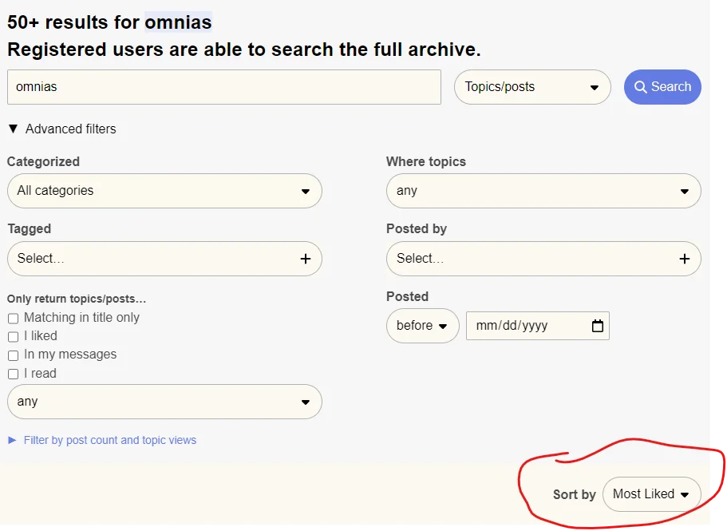Open the before date comparison dropdown
This screenshot has width=727, height=531.
coord(422,326)
